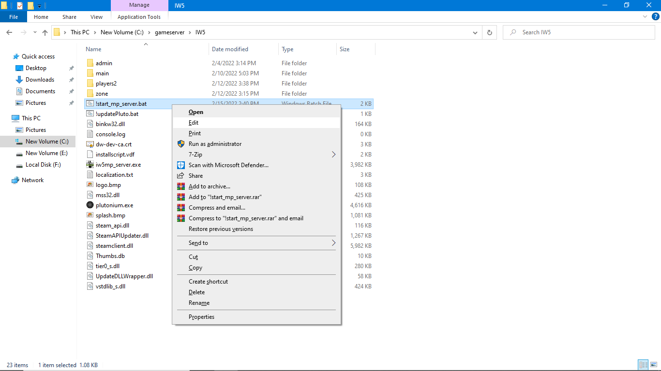Click the Up arrow navigation button
The image size is (661, 371).
coord(45,32)
